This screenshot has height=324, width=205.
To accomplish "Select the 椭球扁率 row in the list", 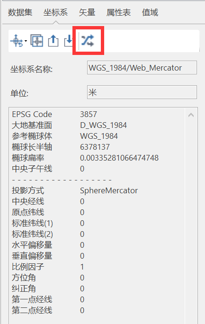I will (x=97, y=158).
